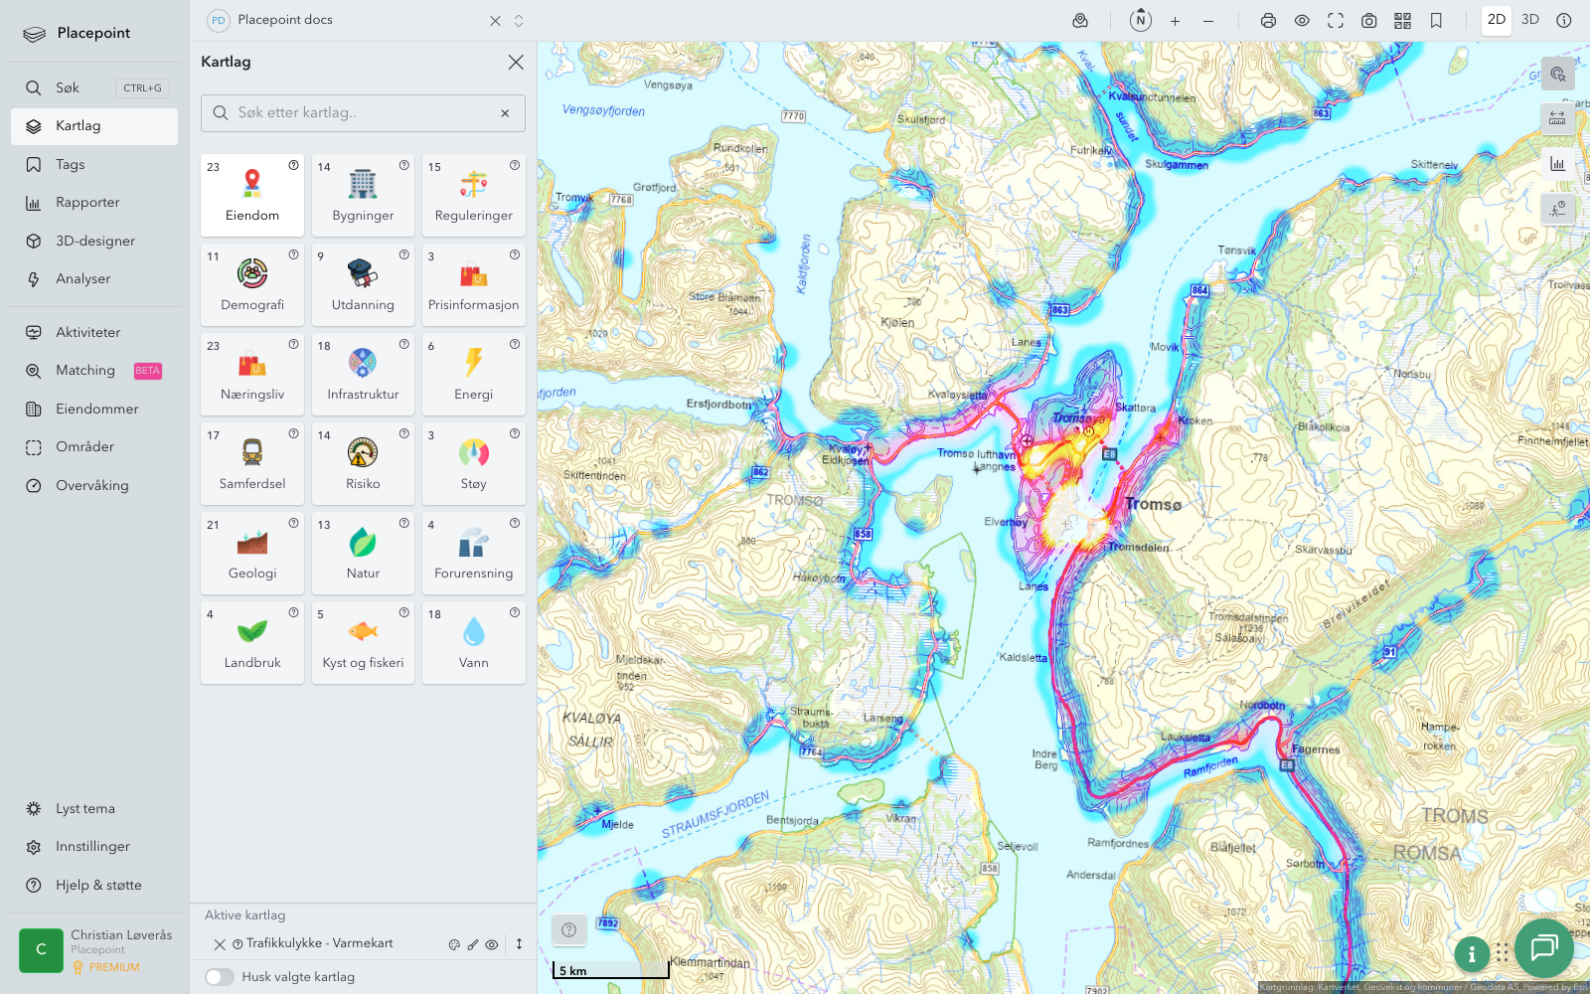The width and height of the screenshot is (1590, 994).
Task: Open Matching BETA in the sidebar
Action: point(94,371)
